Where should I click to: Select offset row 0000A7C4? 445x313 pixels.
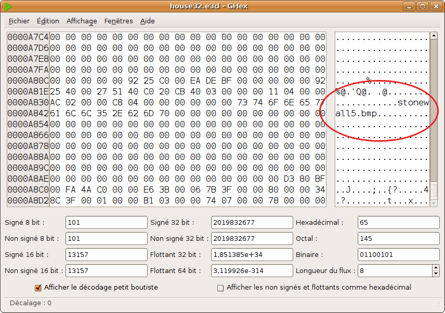tap(28, 37)
